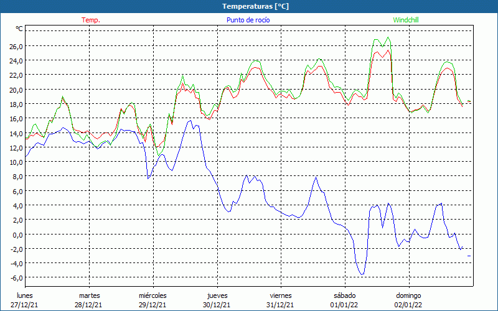Click the 8,0 y-axis value
This screenshot has width=498, height=311.
[17, 177]
